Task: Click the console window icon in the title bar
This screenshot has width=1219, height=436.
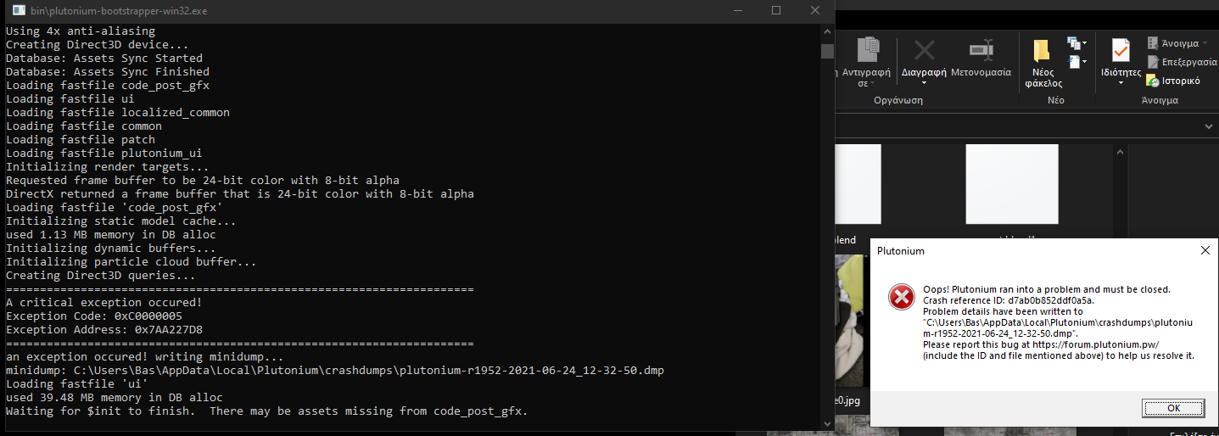Action: coord(18,11)
